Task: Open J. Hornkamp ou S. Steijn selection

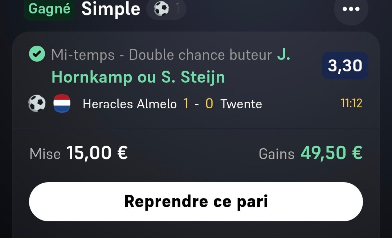Action: pyautogui.click(x=171, y=66)
